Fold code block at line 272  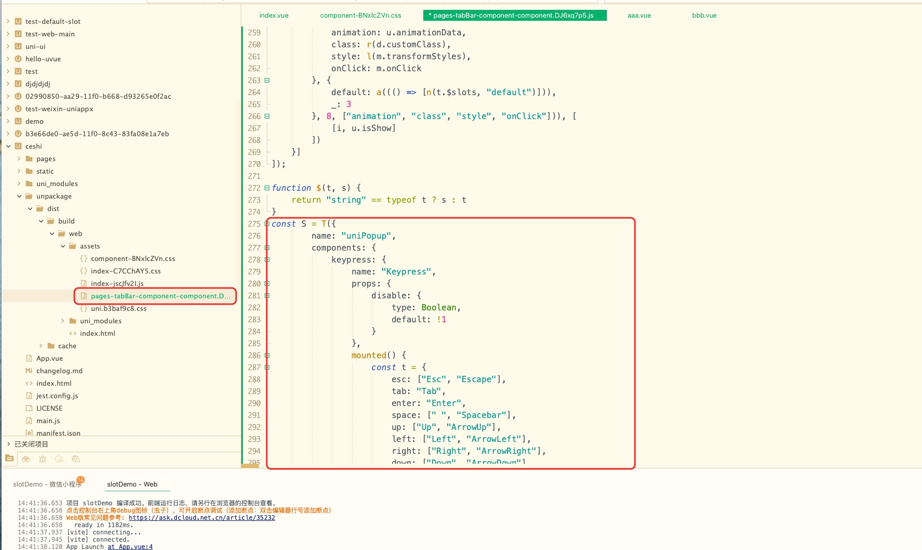[267, 188]
